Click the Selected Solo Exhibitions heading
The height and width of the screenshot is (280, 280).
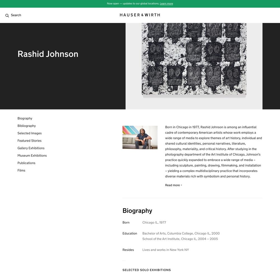(x=147, y=270)
